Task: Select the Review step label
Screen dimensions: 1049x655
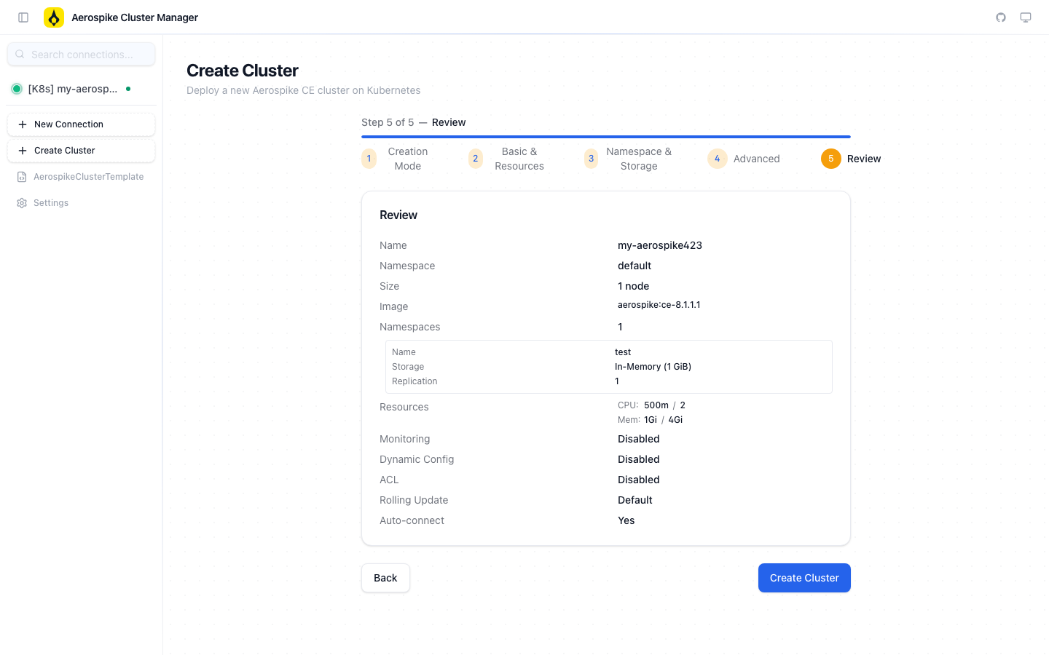Action: point(864,159)
